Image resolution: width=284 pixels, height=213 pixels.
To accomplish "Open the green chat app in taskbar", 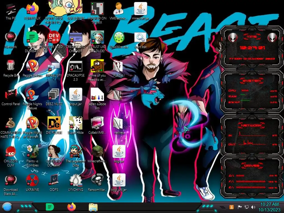I will click(50, 207).
